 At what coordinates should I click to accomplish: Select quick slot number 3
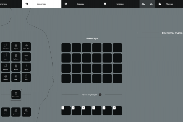[x=86, y=111]
